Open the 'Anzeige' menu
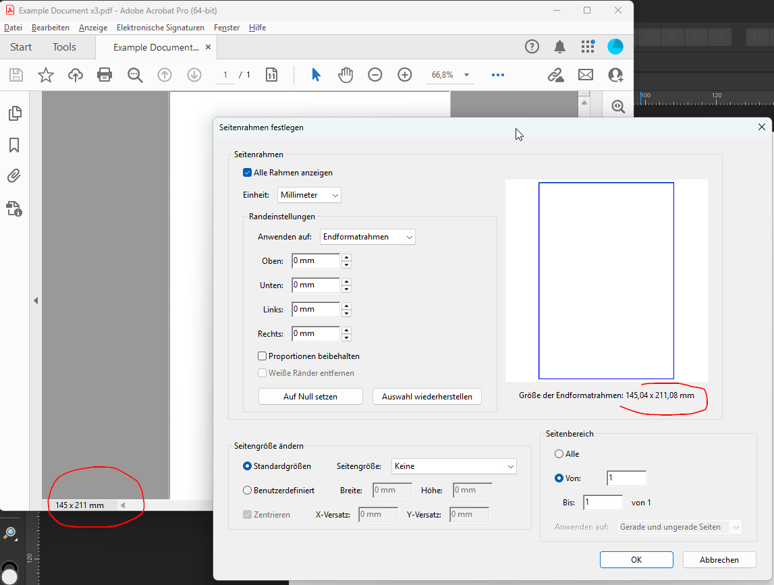Screen dimensions: 774x585 pyautogui.click(x=93, y=28)
